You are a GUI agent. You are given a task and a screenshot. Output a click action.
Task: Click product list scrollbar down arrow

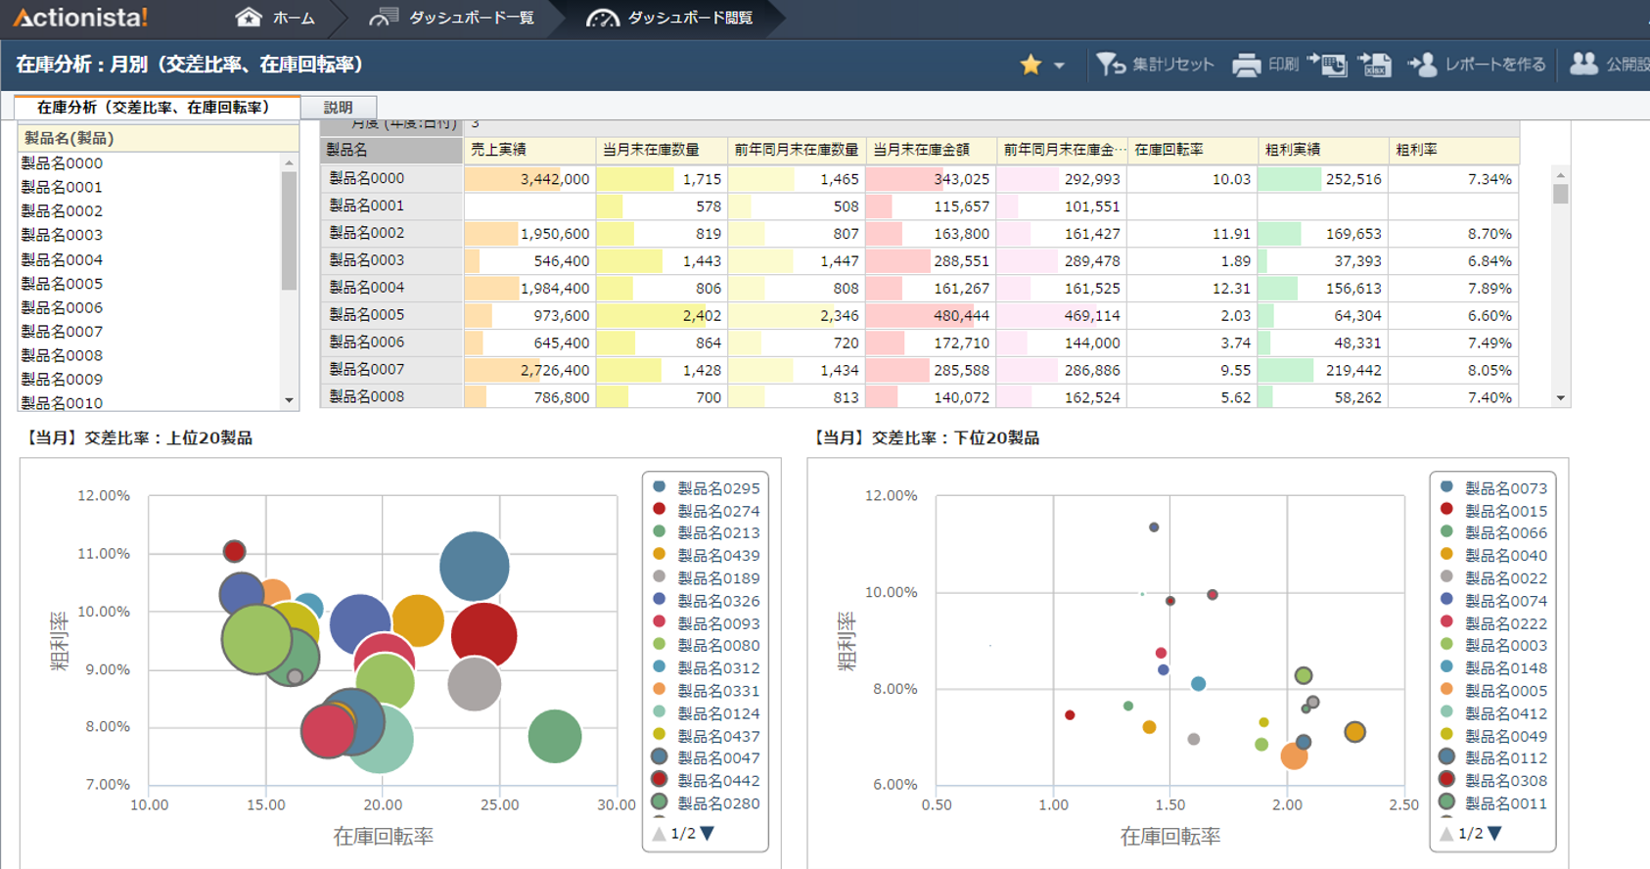[289, 400]
